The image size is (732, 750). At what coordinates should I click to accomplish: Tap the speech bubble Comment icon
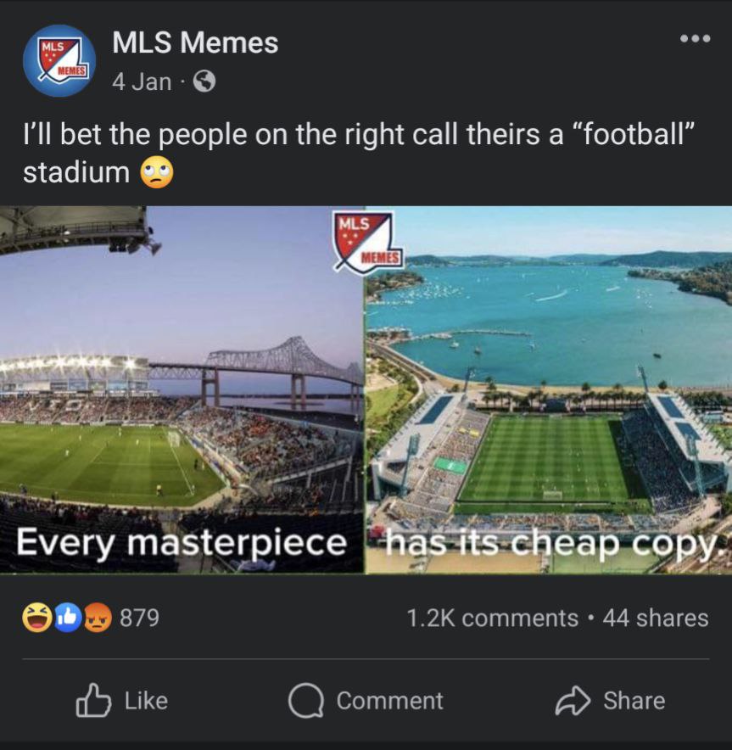pyautogui.click(x=306, y=701)
